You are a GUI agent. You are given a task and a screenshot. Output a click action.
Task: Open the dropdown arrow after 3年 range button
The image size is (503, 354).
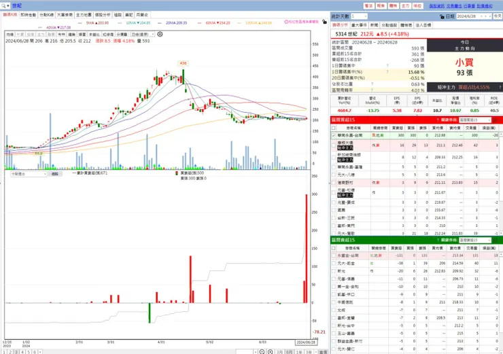click(316, 352)
